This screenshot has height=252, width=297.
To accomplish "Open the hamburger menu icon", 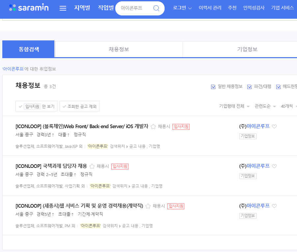I will point(63,8).
